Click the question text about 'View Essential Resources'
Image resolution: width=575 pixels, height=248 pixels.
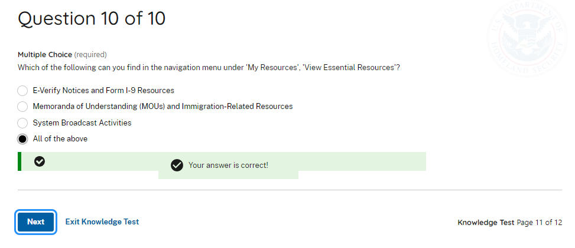click(209, 67)
